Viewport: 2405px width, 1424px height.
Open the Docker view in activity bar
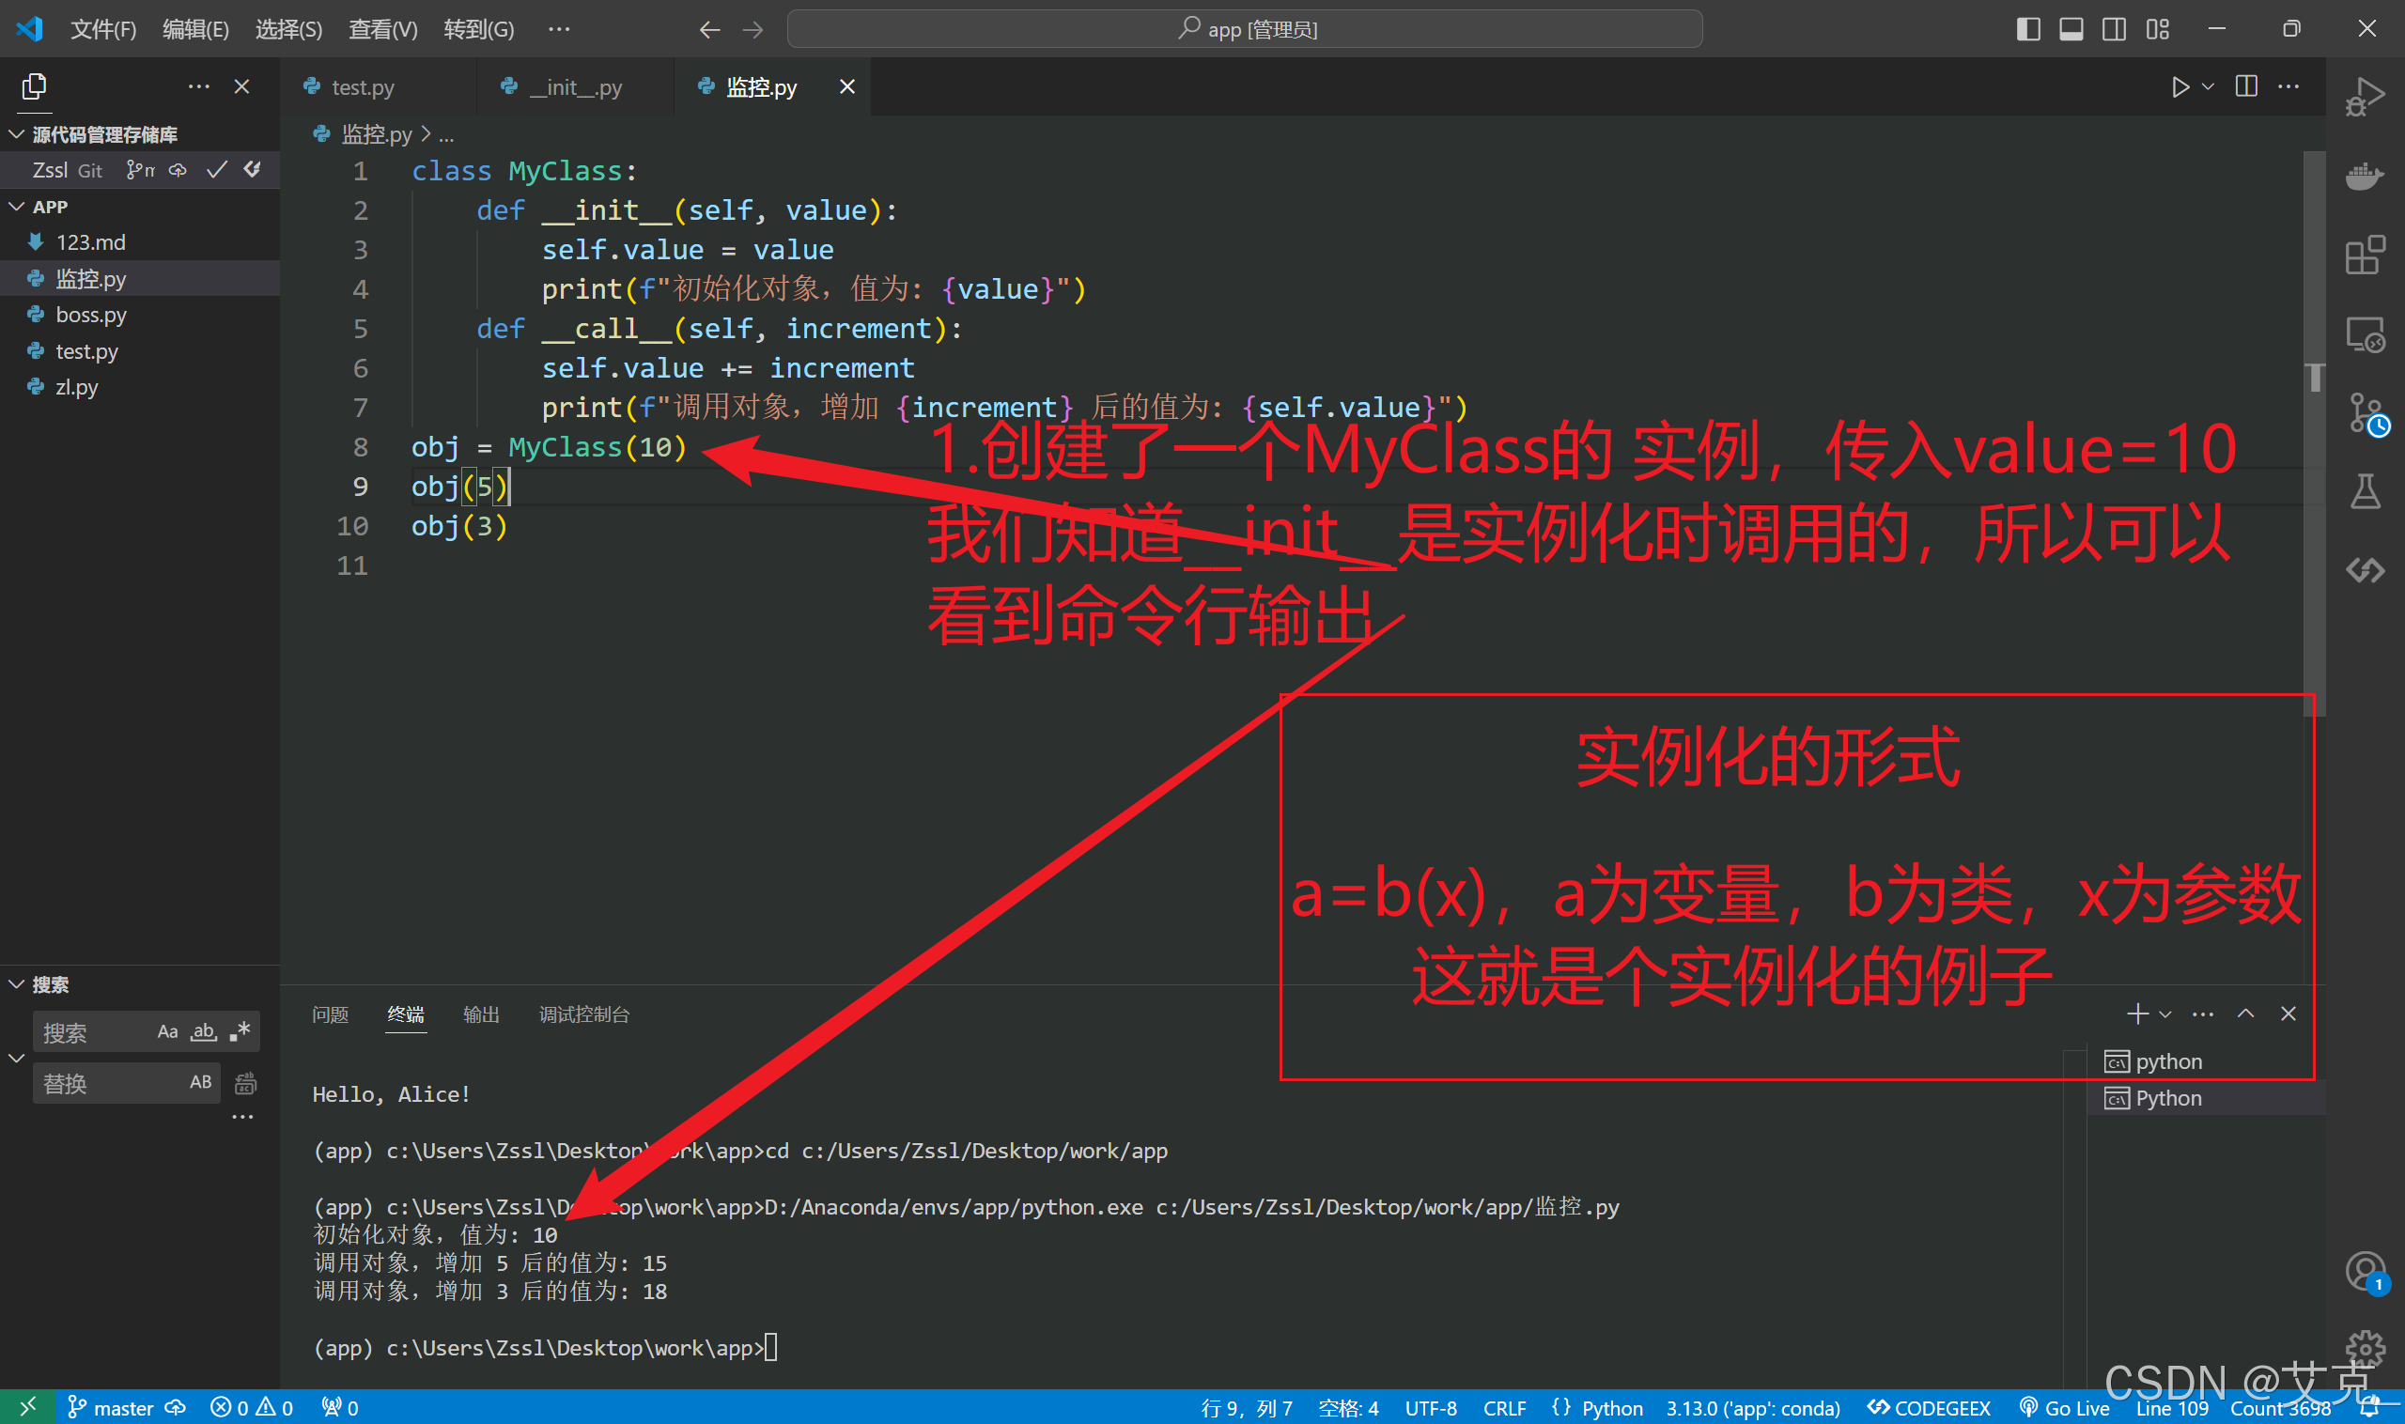(2365, 177)
